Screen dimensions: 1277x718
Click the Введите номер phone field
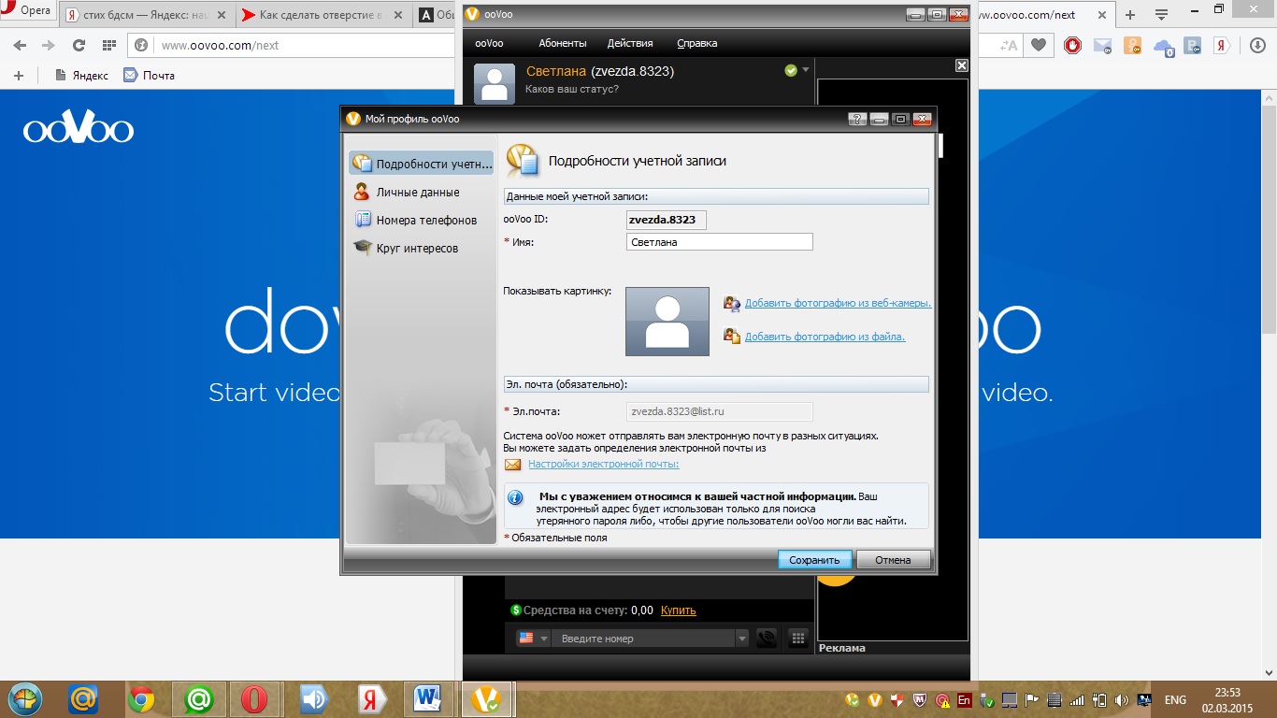point(645,639)
